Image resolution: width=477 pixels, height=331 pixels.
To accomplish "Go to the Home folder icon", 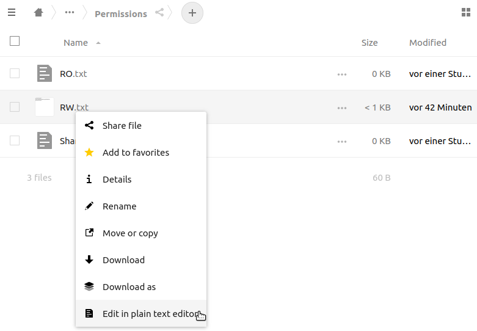I will coord(38,12).
